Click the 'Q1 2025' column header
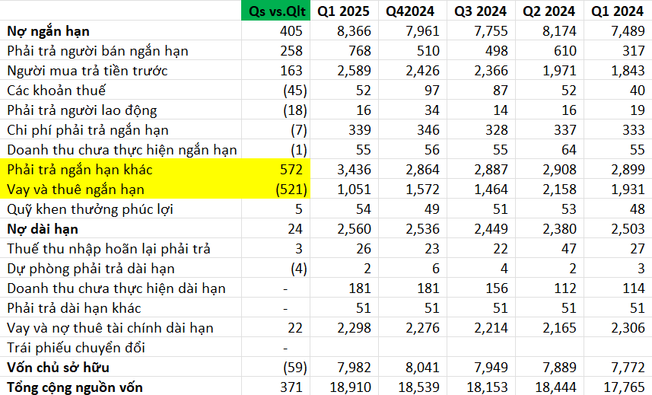This screenshot has width=652, height=395. coord(343,11)
